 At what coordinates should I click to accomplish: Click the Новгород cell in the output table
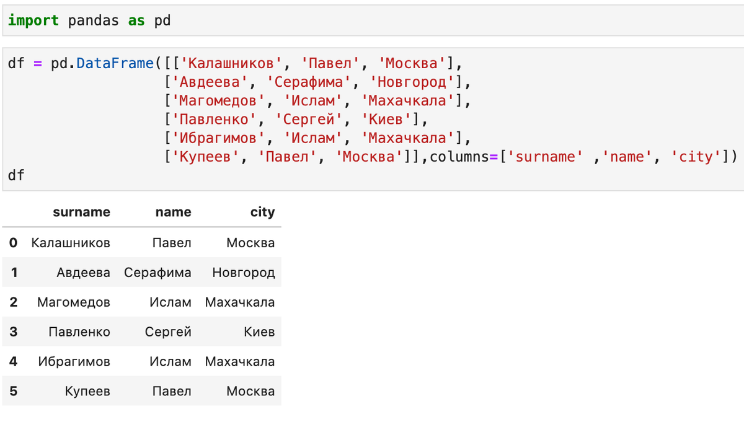tap(243, 273)
